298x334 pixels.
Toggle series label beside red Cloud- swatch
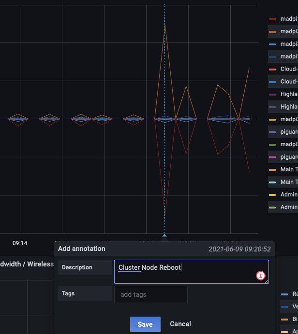click(x=289, y=69)
